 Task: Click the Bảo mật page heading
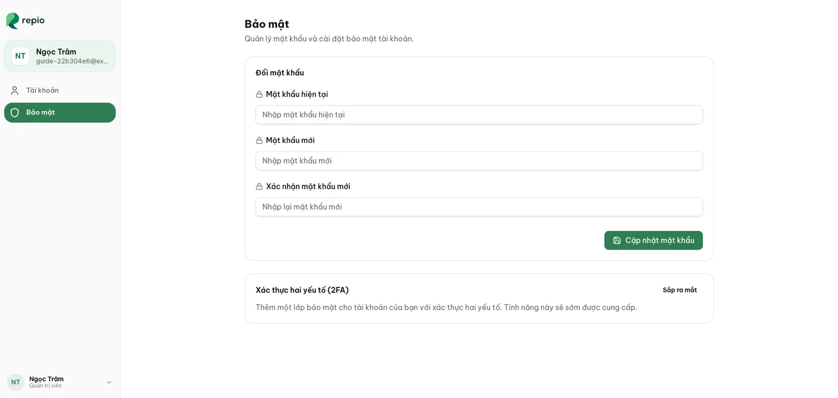coord(266,24)
